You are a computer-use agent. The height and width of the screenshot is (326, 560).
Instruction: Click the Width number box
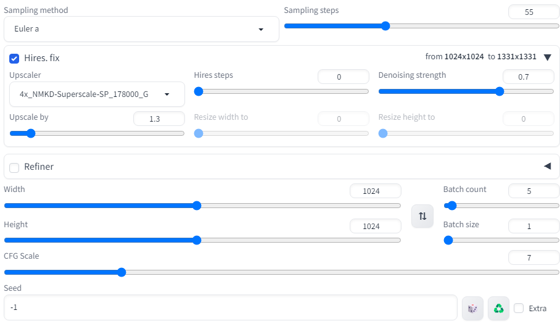[375, 191]
